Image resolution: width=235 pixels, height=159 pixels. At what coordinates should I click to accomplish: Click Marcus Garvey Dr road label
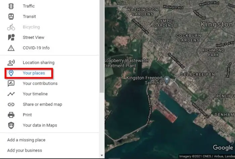[200, 110]
